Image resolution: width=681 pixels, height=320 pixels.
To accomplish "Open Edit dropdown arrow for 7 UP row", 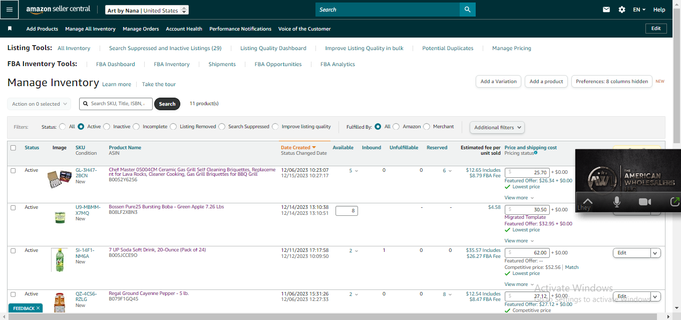I will click(x=655, y=253).
